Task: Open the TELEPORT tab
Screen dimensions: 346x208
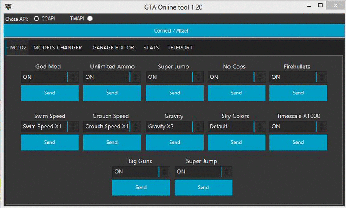Action: [x=180, y=48]
